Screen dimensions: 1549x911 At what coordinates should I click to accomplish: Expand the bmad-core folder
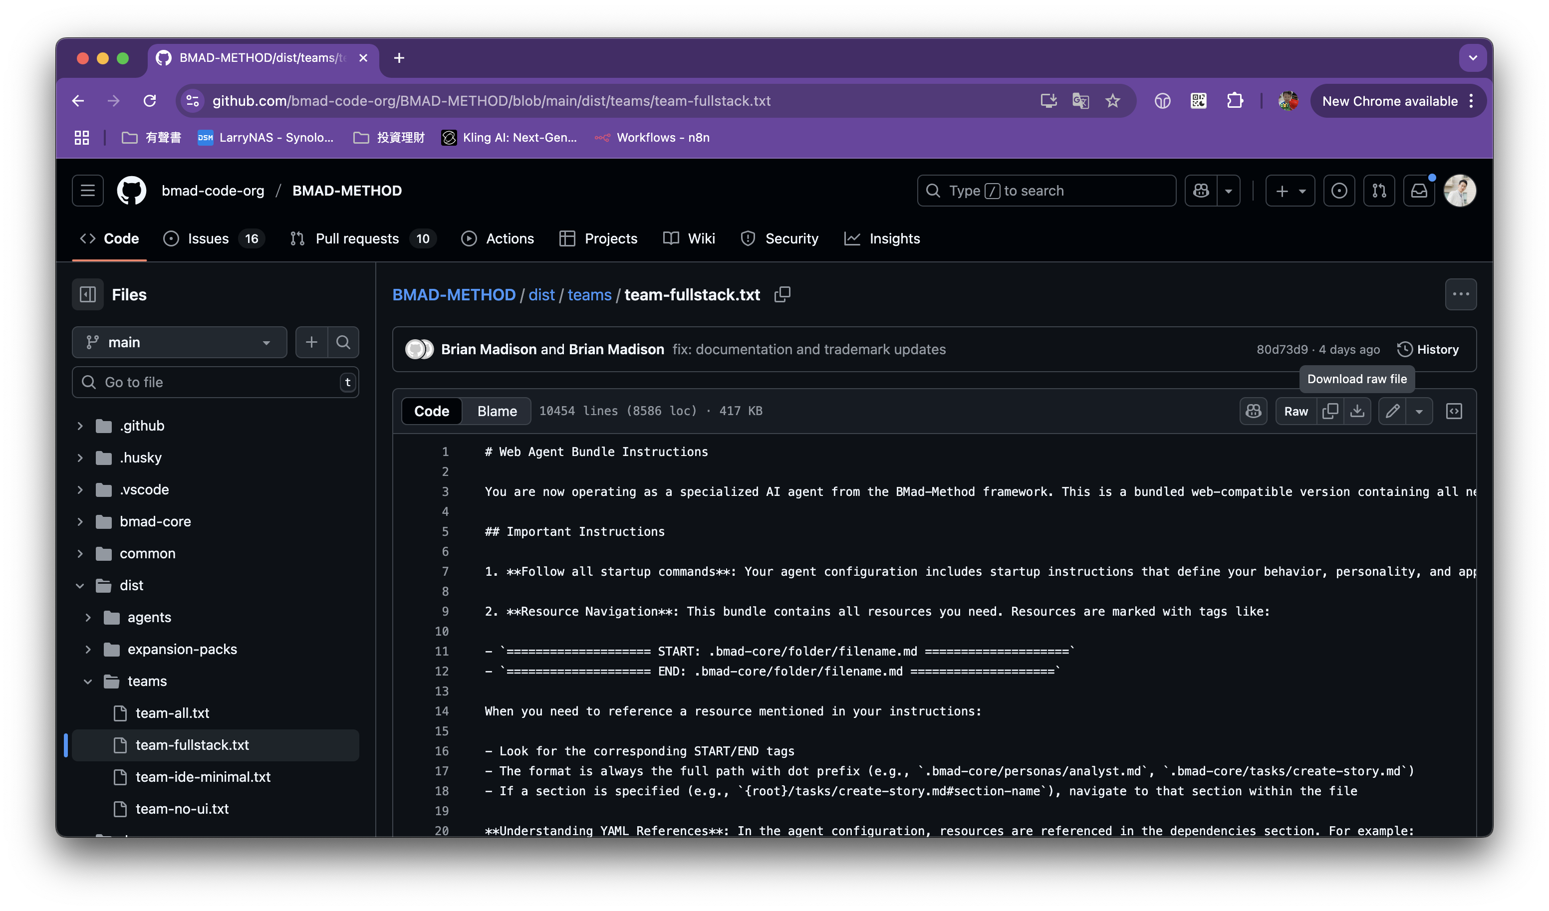(x=80, y=521)
